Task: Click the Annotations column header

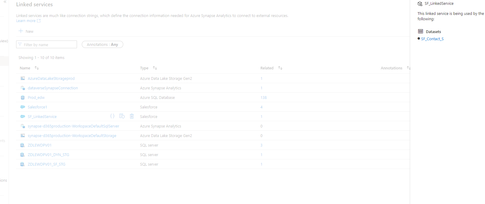Action: click(392, 68)
